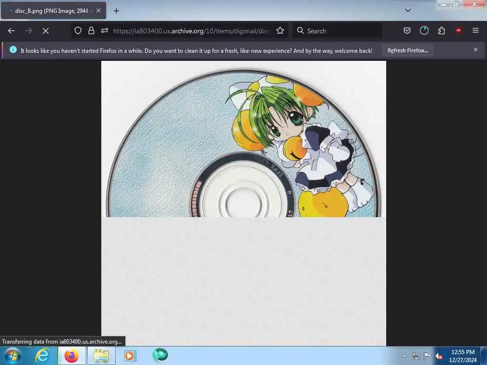Click the search magnifier icon
Viewport: 487px width, 365px height.
[301, 30]
